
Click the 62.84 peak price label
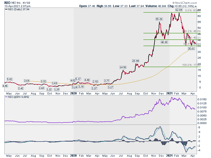pyautogui.click(x=179, y=10)
